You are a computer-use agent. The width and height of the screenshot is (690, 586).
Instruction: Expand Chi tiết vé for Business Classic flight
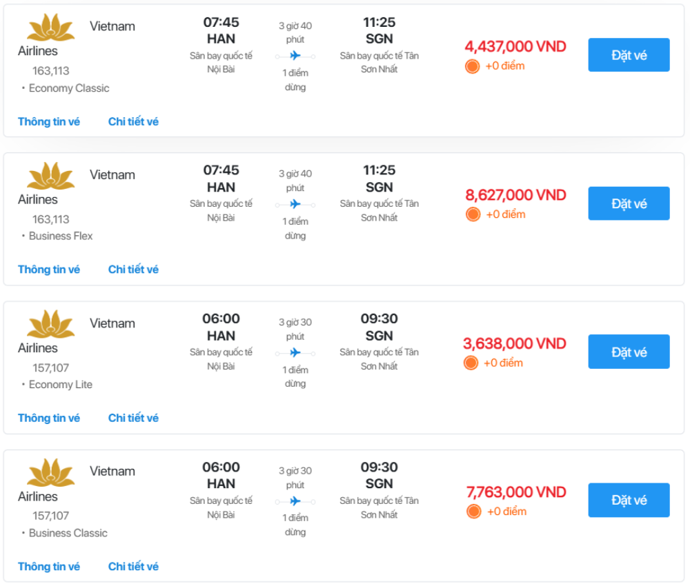(133, 567)
